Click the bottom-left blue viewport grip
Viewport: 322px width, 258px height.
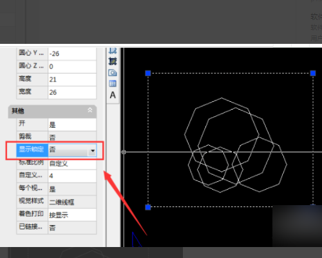(x=148, y=207)
